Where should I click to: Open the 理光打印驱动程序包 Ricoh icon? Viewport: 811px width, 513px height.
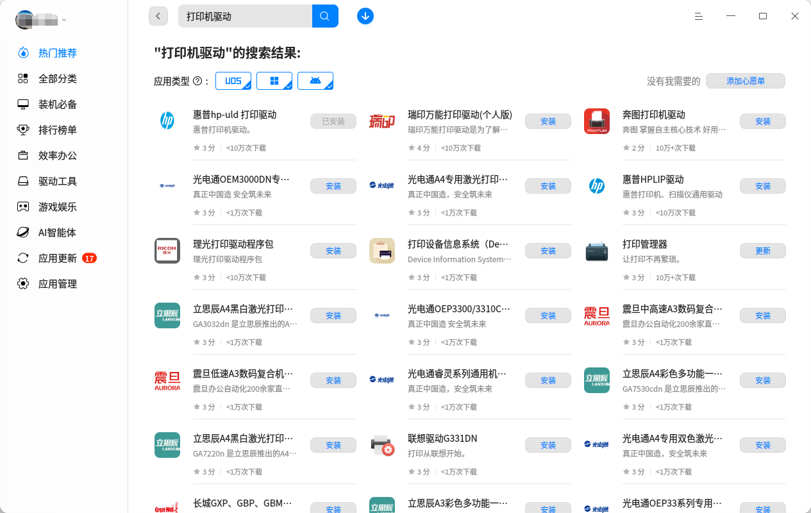[x=167, y=251]
